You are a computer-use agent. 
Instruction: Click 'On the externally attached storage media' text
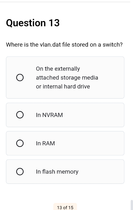point(67,73)
